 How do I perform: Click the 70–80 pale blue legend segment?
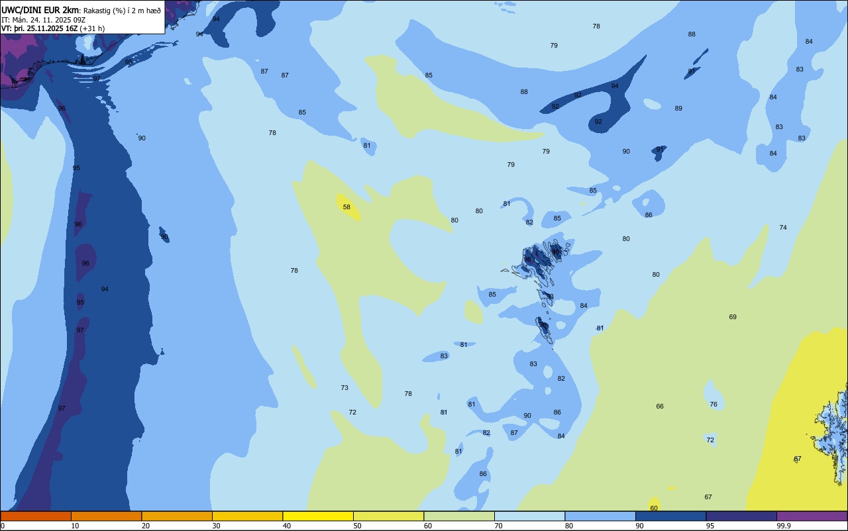coord(529,516)
